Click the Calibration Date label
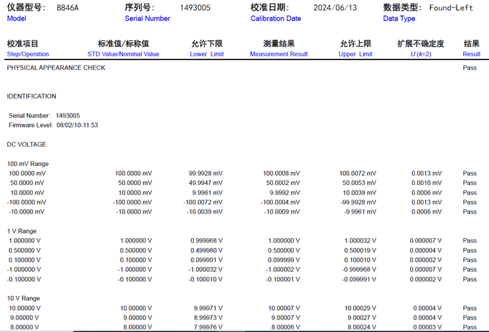489x332 pixels. [x=276, y=19]
